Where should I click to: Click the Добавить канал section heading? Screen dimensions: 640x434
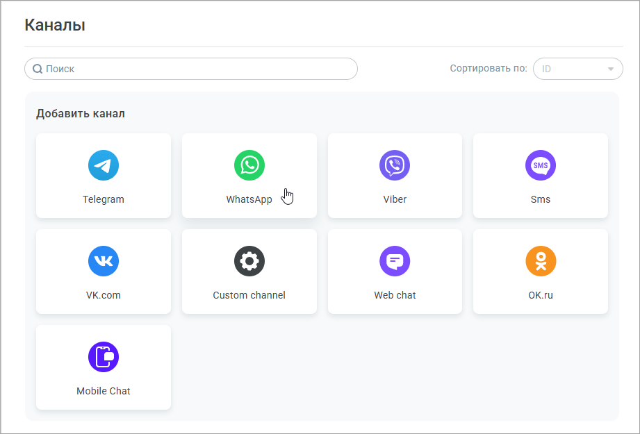point(81,113)
